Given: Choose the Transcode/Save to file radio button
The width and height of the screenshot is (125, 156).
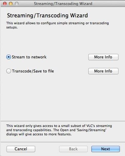Looking at the screenshot, I should coord(9,71).
